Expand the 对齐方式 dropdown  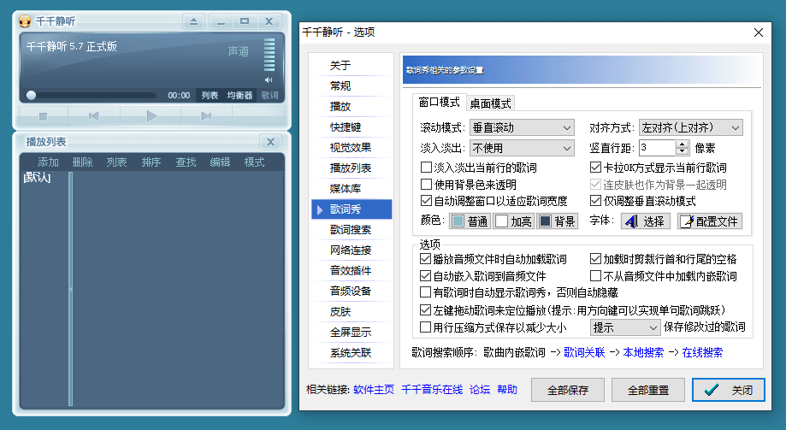click(x=691, y=128)
